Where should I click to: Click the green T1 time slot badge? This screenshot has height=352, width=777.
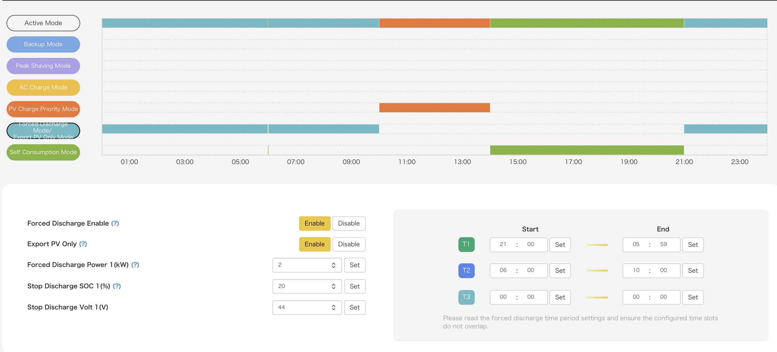(466, 244)
